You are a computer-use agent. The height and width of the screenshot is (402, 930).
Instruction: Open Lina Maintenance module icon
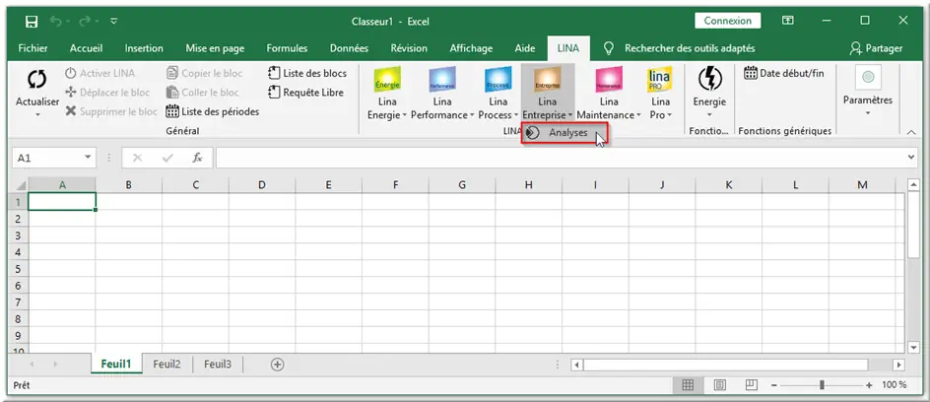click(609, 79)
